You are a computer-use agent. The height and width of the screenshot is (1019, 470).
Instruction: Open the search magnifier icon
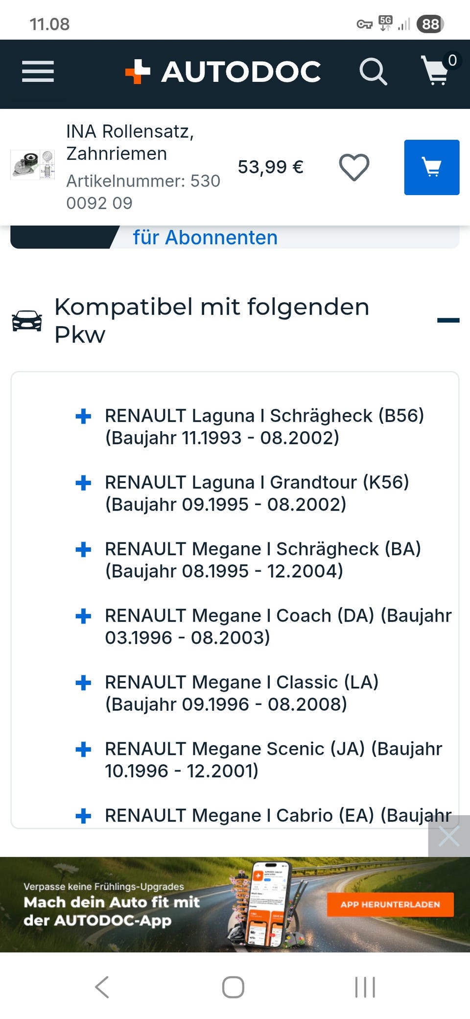pos(373,72)
